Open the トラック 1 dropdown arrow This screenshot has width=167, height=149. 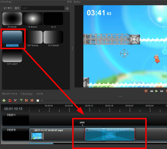click(4, 115)
